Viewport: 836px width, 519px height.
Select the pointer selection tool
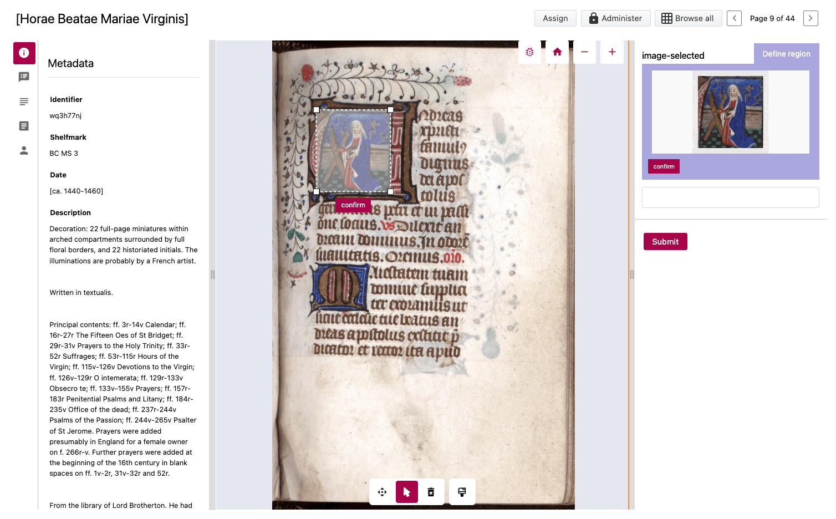[407, 492]
